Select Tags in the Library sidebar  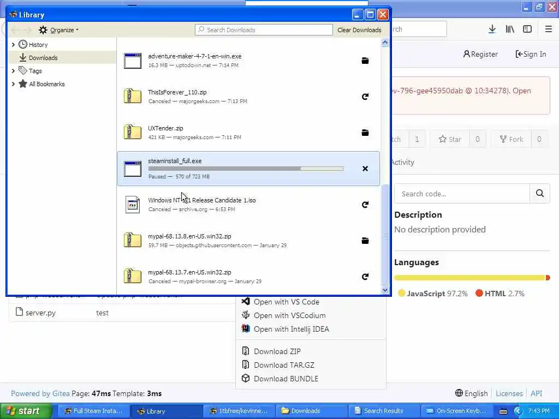tap(35, 71)
